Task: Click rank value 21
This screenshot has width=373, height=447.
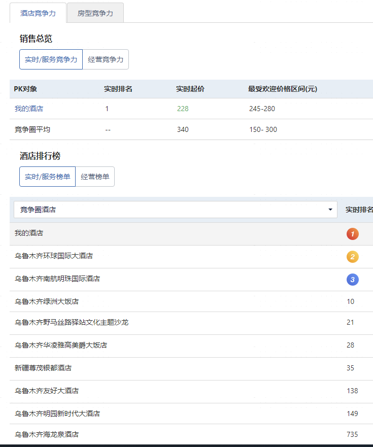Action: click(351, 322)
